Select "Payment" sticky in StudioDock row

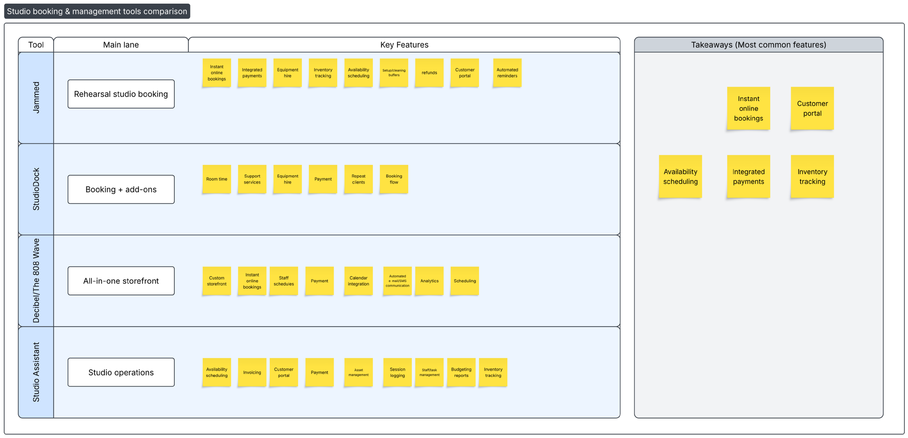(323, 179)
